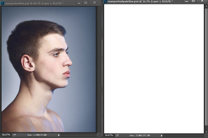
Task: Click the resize grip of manportraitbw.psd window
Action: 98,135
